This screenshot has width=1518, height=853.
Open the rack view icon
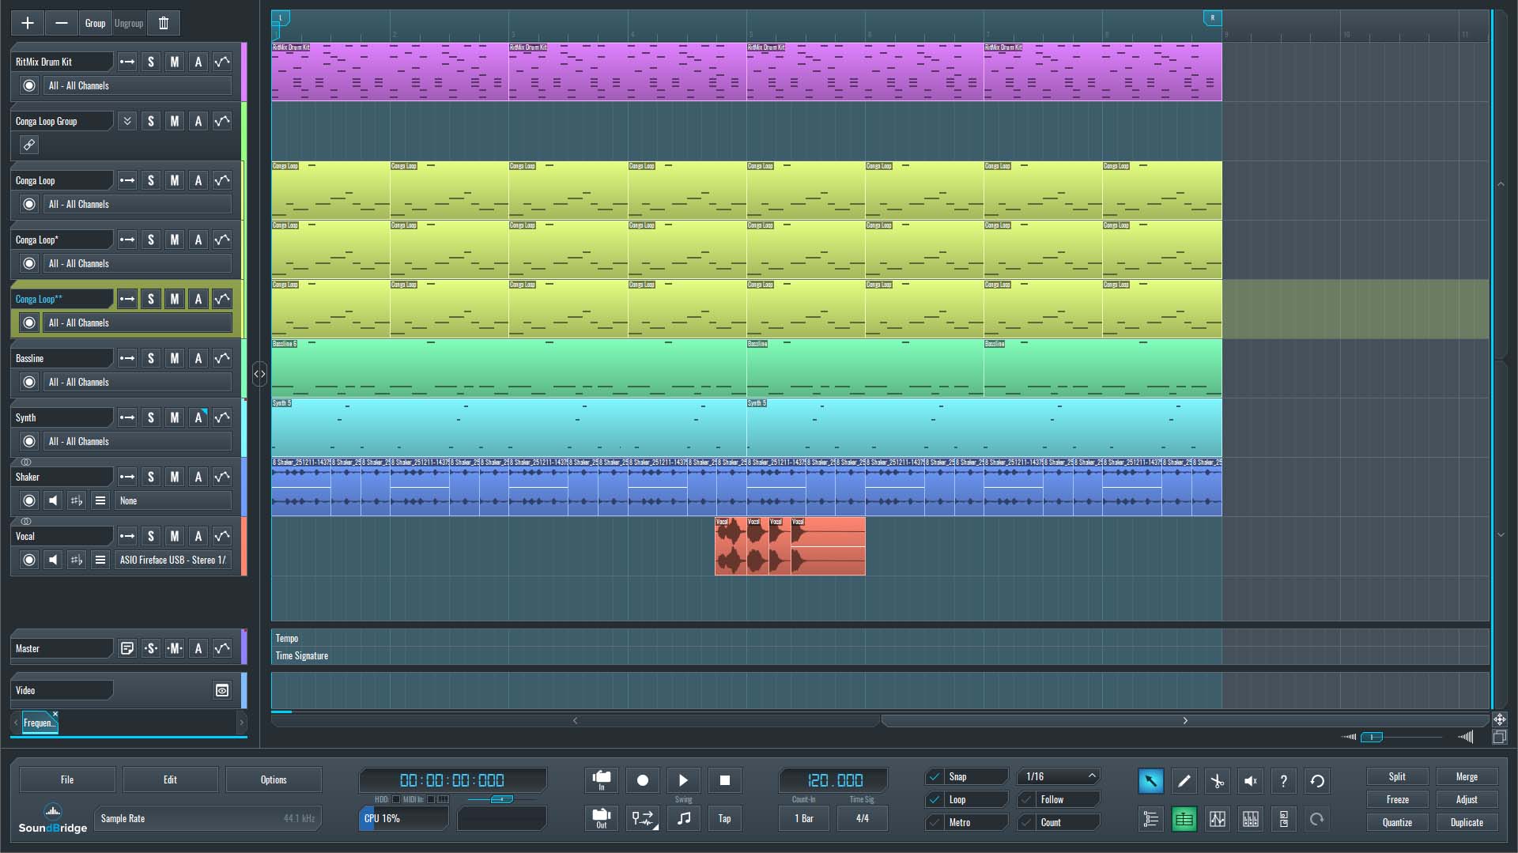1283,819
